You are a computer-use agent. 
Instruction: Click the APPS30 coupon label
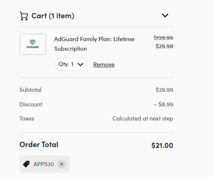[x=44, y=164]
